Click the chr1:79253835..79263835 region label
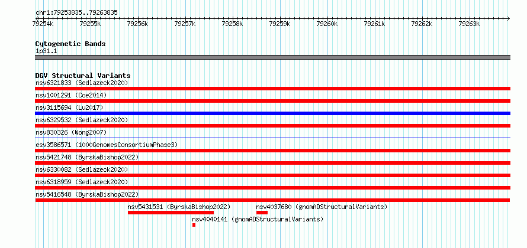Image resolution: width=527 pixels, height=248 pixels. (x=76, y=13)
